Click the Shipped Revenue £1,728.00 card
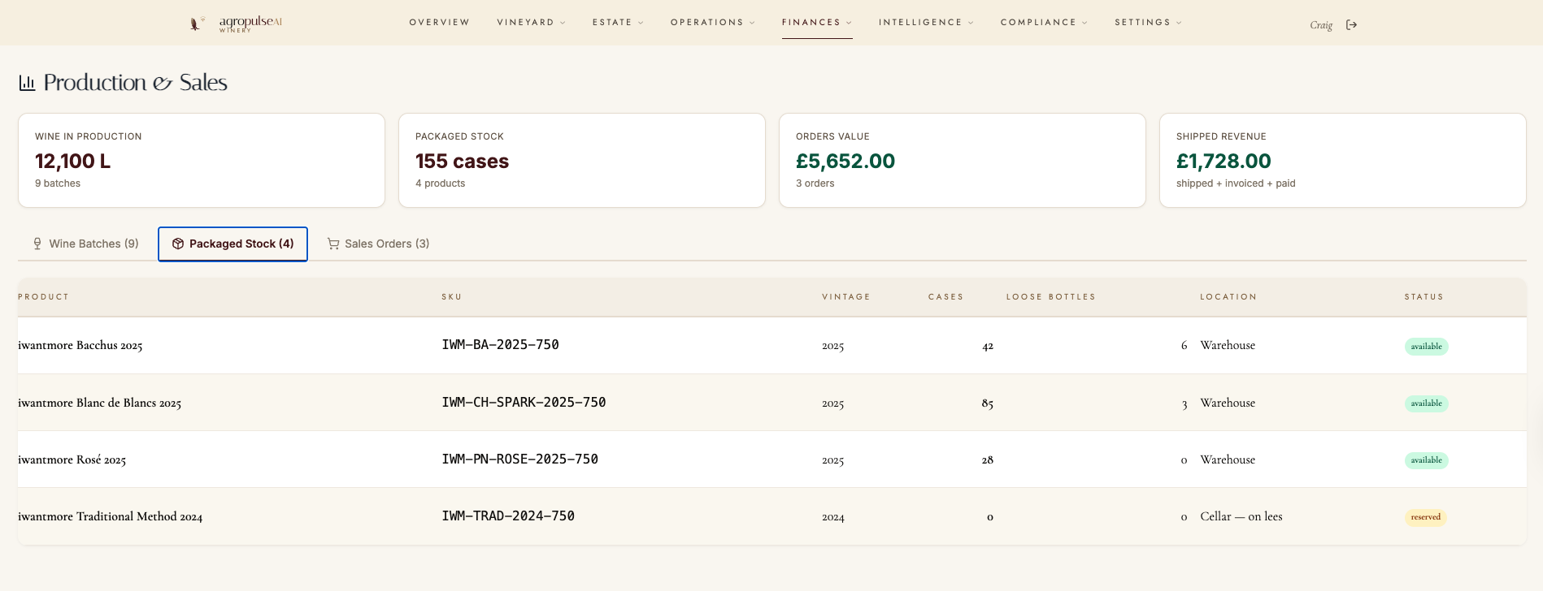This screenshot has height=591, width=1543. 1343,160
